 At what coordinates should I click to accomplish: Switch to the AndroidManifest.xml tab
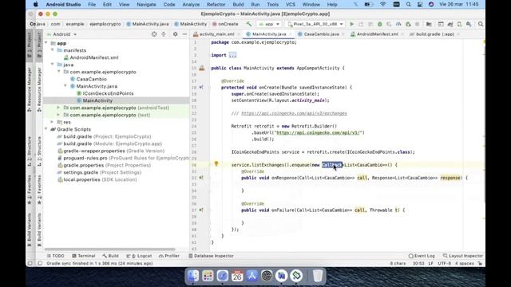coord(378,34)
